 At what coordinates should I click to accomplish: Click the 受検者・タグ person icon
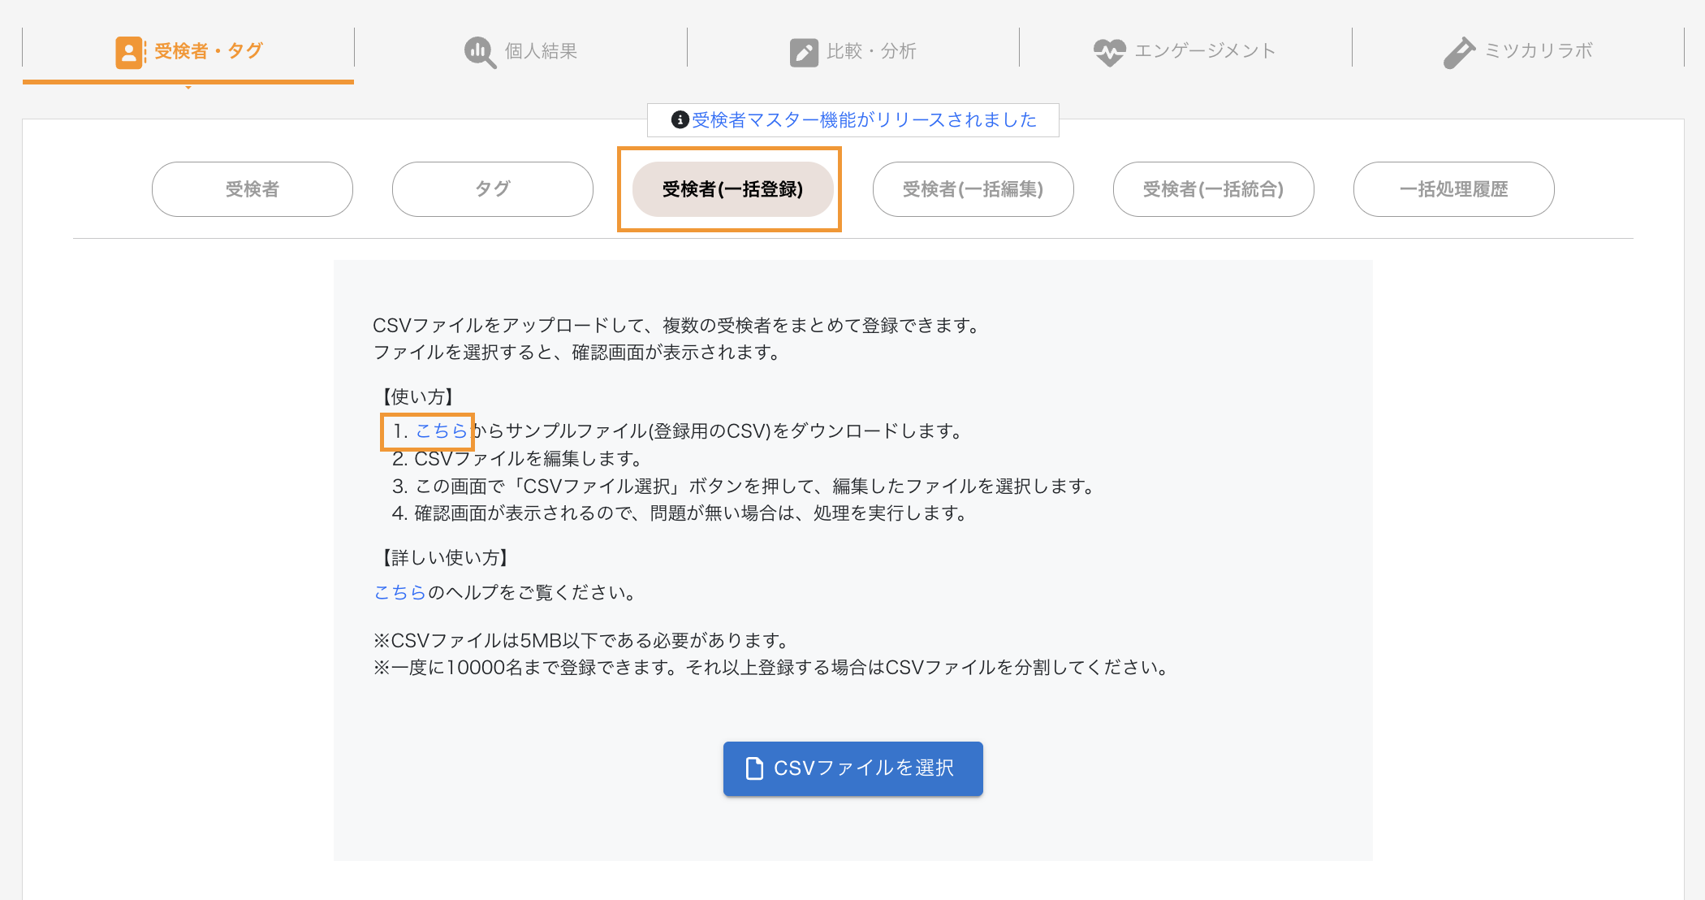pyautogui.click(x=129, y=52)
